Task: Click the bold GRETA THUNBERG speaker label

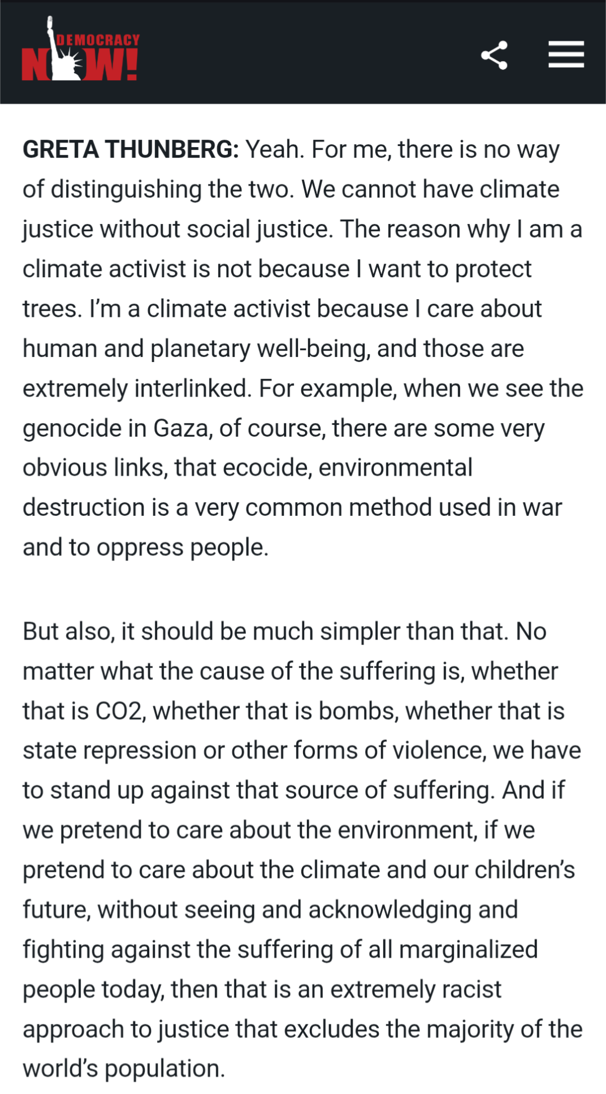Action: point(131,149)
